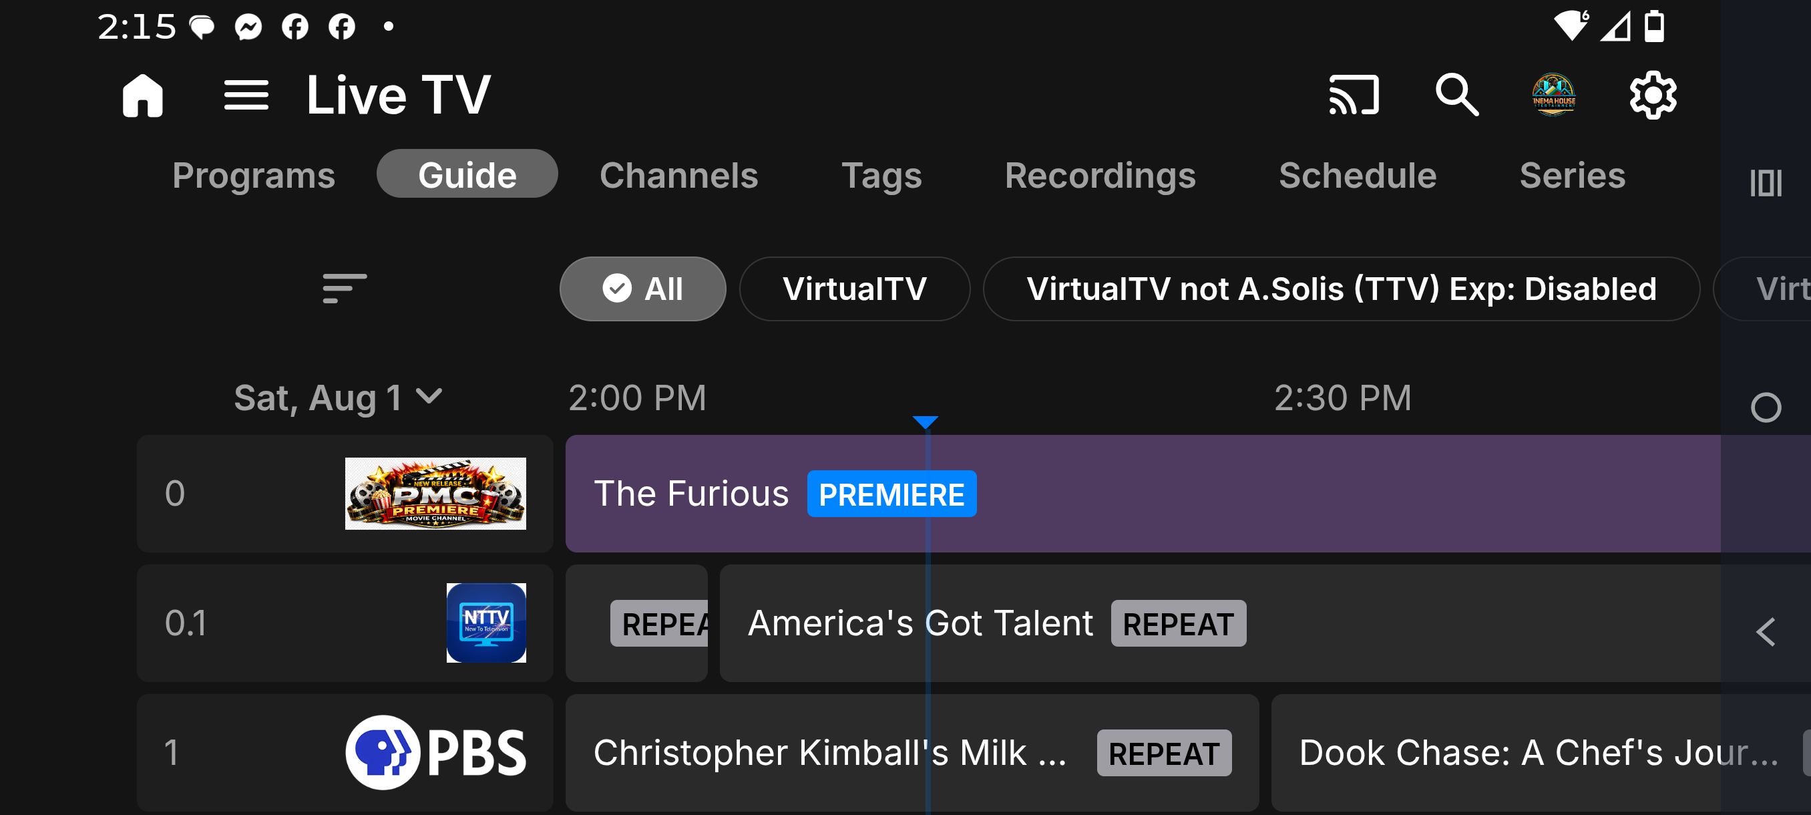Toggle VirtualTV not A.Solis filter chip
This screenshot has width=1811, height=815.
[x=1342, y=289]
